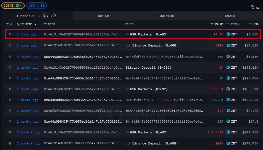This screenshot has width=263, height=150.
Task: Open the COINS filter dropdown
Action: (x=13, y=6)
